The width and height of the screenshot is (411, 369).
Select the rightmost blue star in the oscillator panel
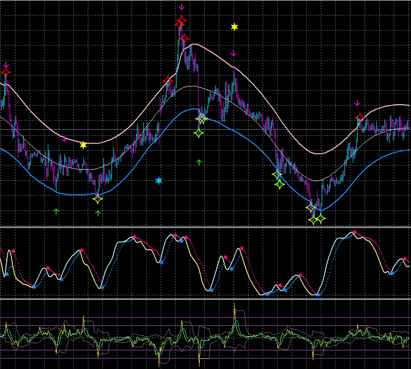coord(392,273)
